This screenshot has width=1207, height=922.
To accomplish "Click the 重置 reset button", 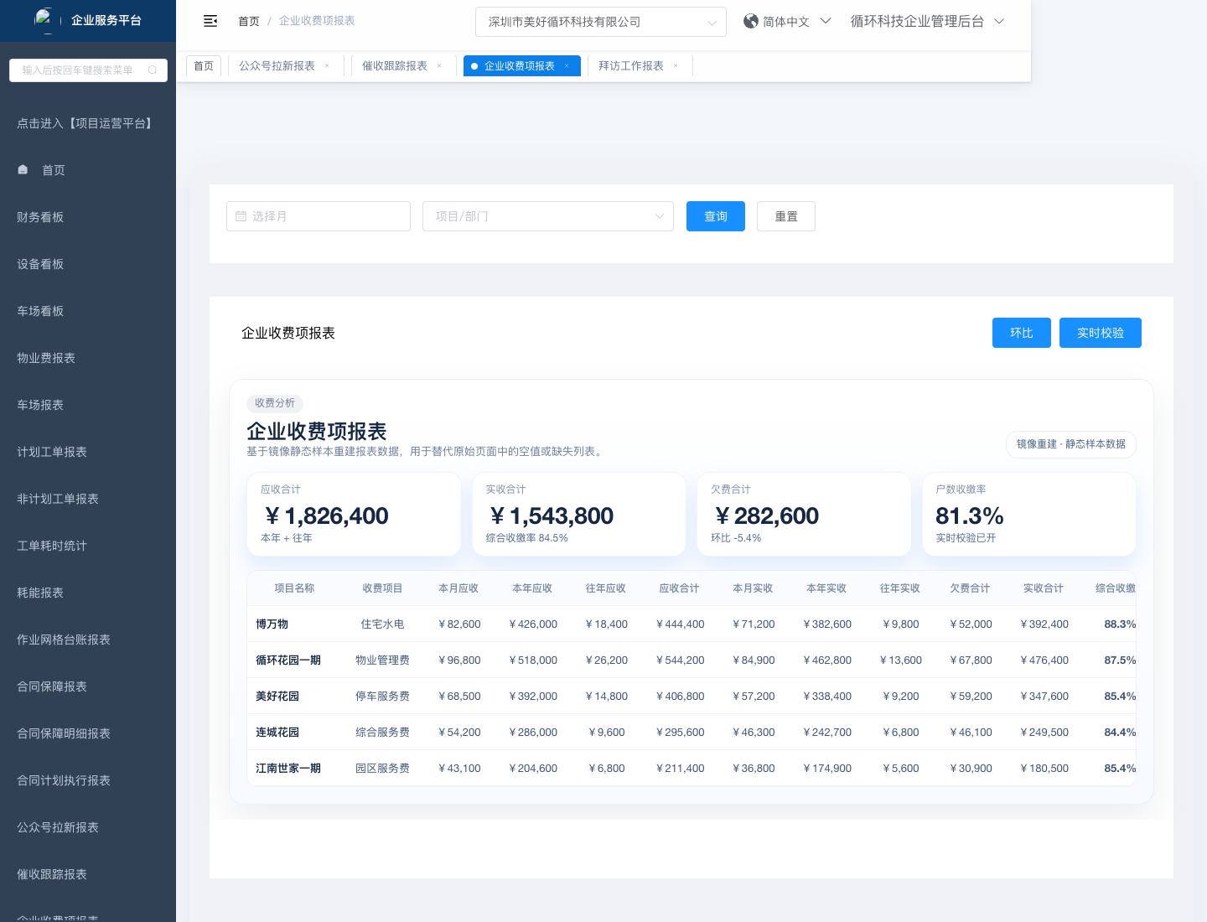I will point(785,216).
